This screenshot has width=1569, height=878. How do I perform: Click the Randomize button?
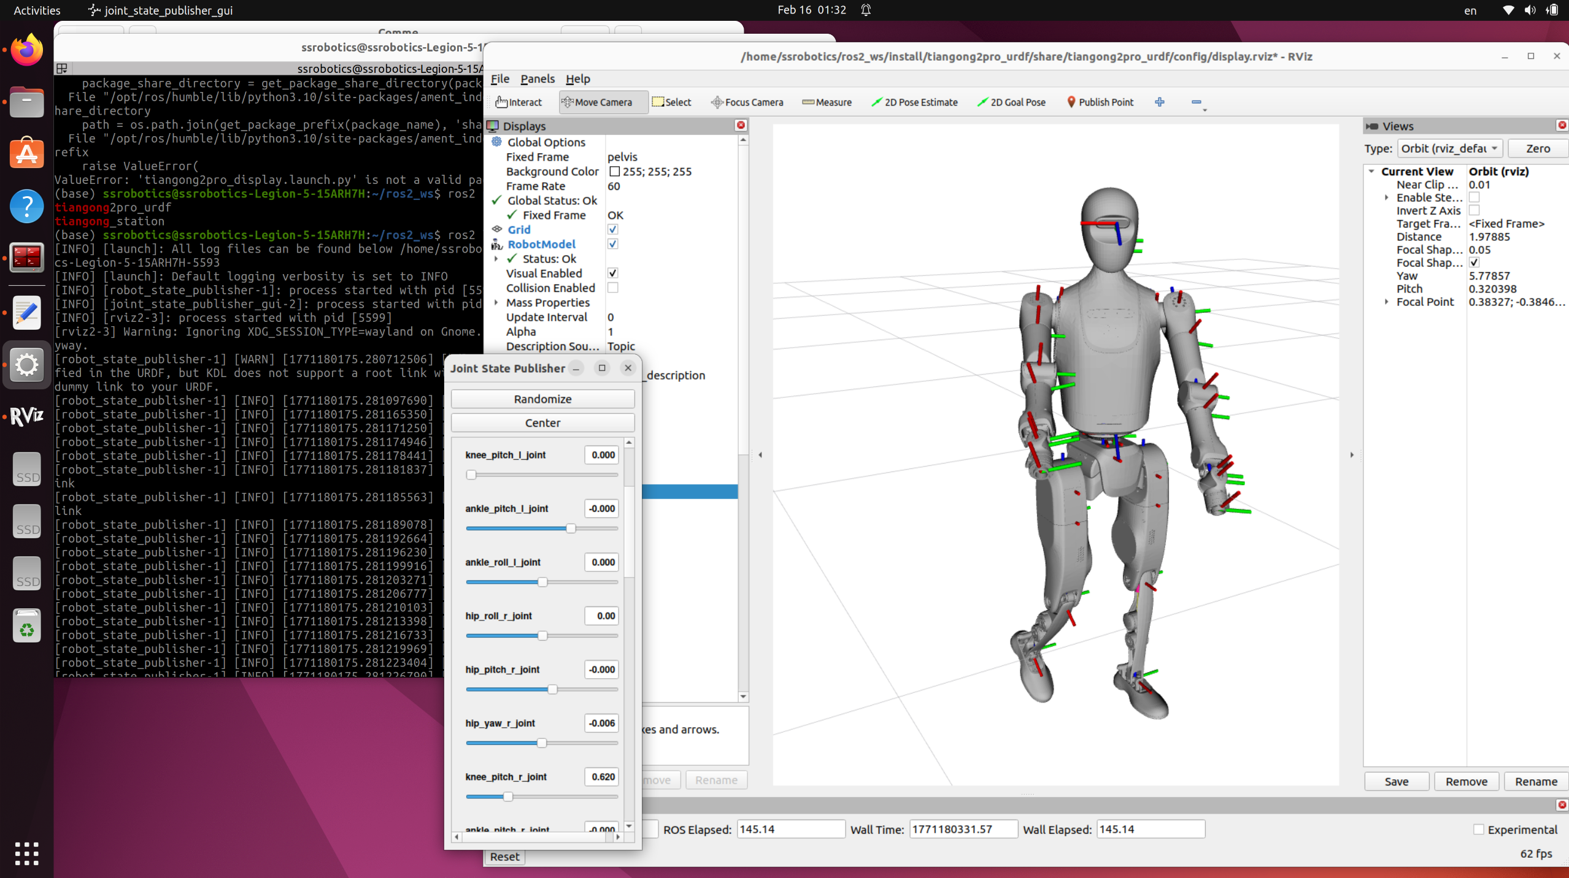[x=542, y=399]
